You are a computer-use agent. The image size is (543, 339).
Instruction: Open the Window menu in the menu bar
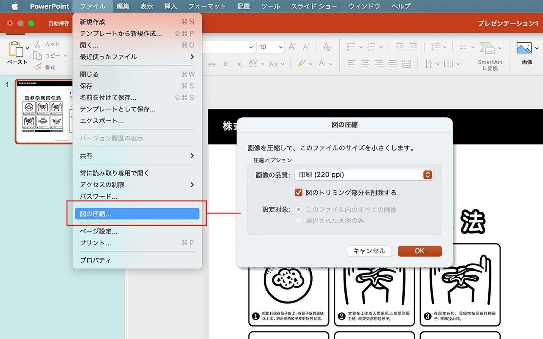tap(364, 6)
